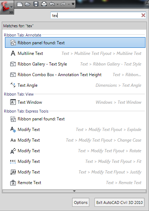149x211 pixels.
Task: Select the Text Angle result
Action: 75,85
